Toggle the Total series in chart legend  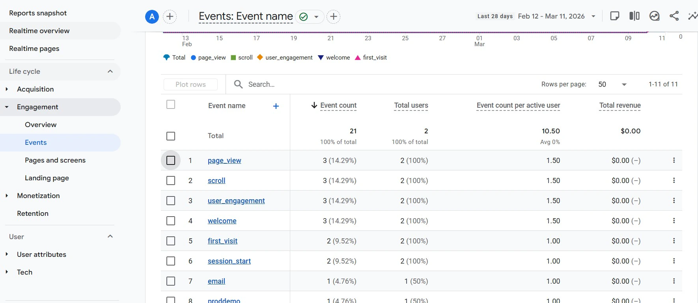pos(174,58)
